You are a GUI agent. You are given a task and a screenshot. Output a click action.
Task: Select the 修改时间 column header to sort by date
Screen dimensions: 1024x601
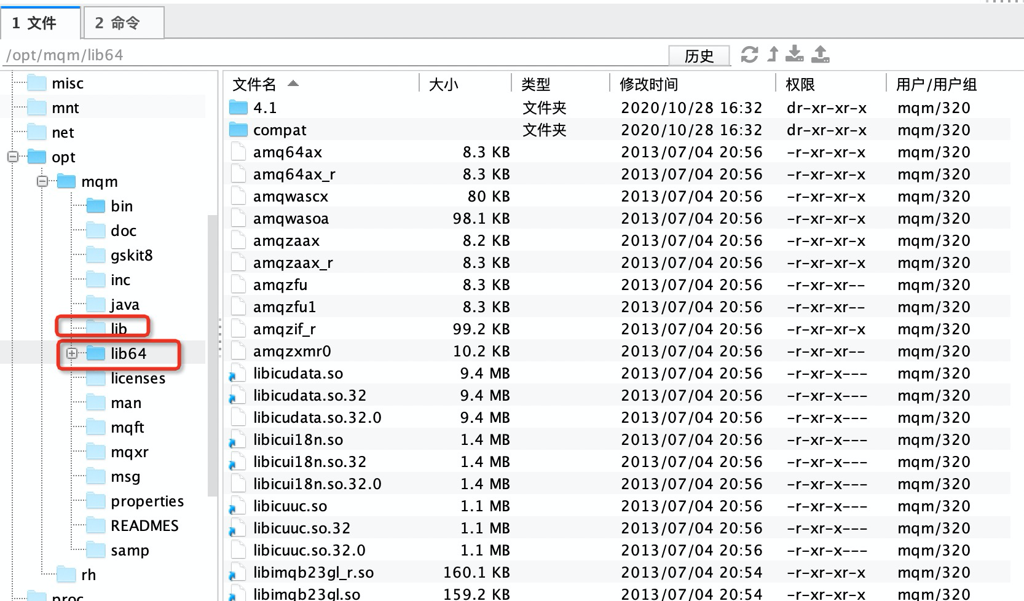(645, 84)
